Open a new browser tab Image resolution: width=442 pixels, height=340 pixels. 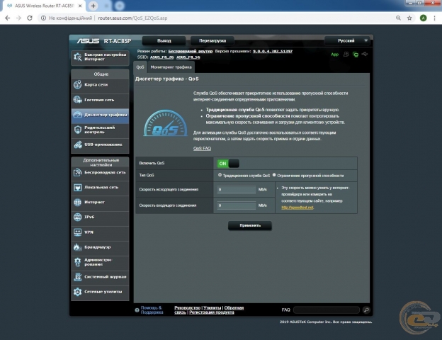click(93, 6)
